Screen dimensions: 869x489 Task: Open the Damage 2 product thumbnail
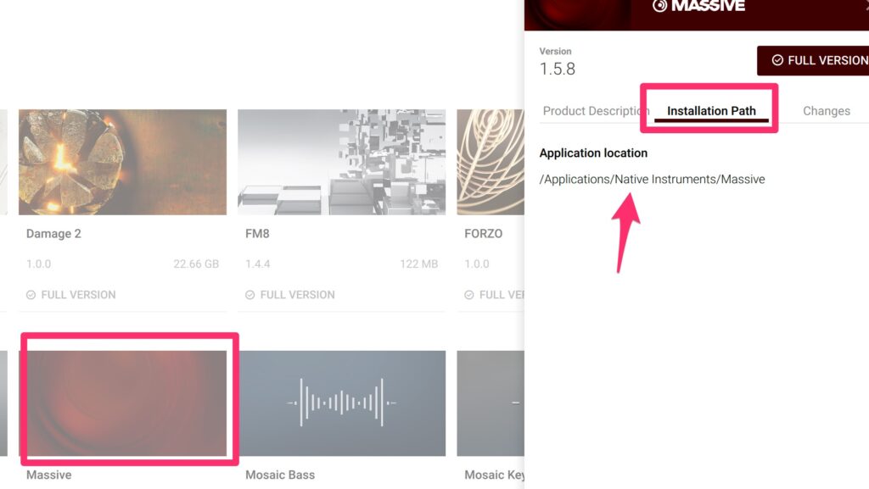(122, 162)
